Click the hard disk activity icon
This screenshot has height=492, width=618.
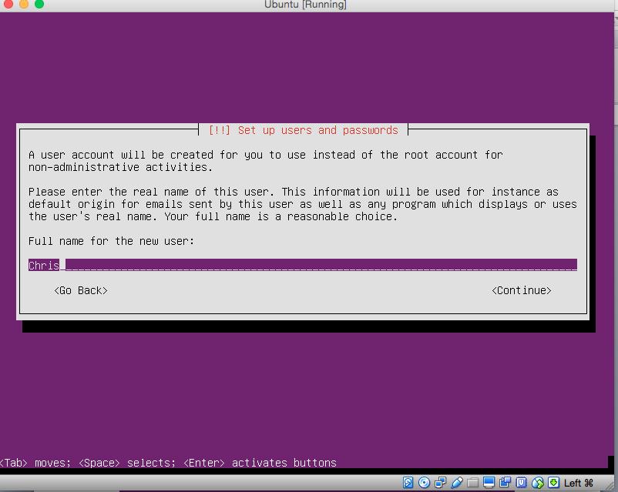point(407,482)
